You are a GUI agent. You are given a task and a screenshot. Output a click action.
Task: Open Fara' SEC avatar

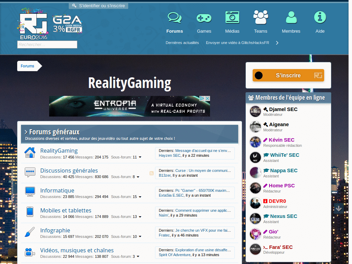coord(255,249)
